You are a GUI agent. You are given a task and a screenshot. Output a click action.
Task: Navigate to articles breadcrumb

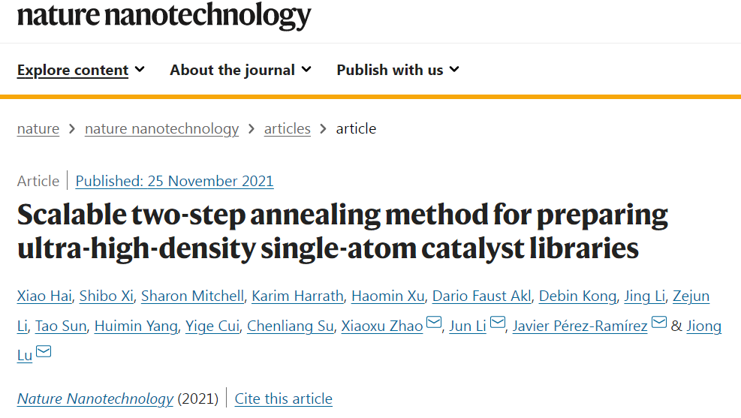click(x=287, y=128)
